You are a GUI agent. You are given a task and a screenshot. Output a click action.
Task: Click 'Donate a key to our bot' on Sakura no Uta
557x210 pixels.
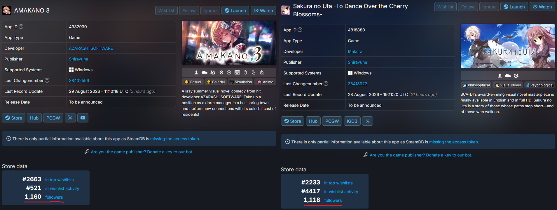click(x=449, y=155)
